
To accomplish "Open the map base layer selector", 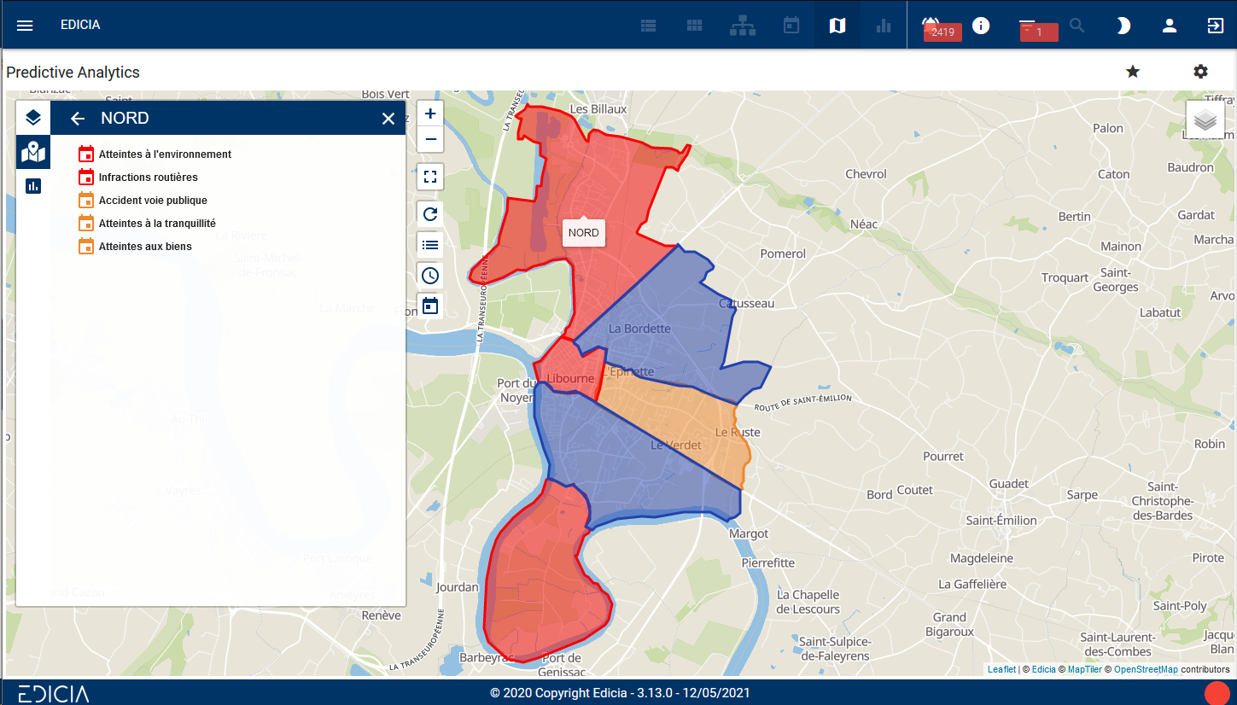I will pyautogui.click(x=1205, y=120).
